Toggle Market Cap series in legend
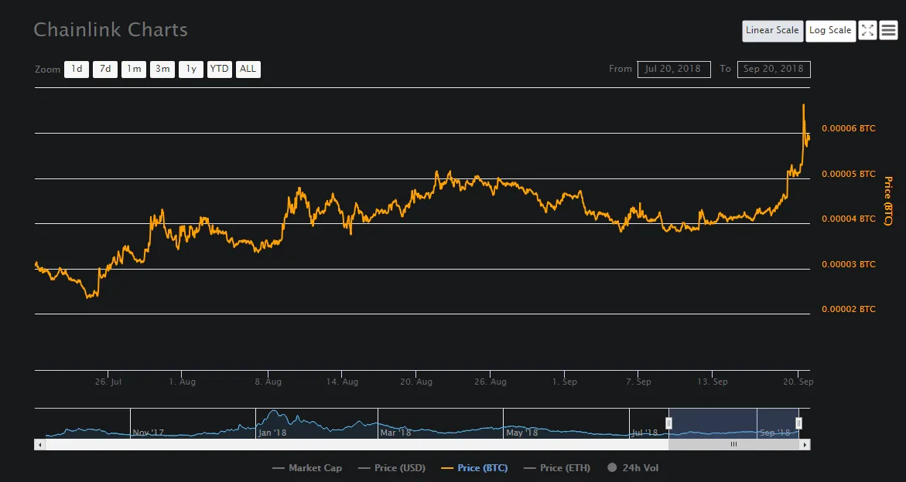 pyautogui.click(x=307, y=468)
